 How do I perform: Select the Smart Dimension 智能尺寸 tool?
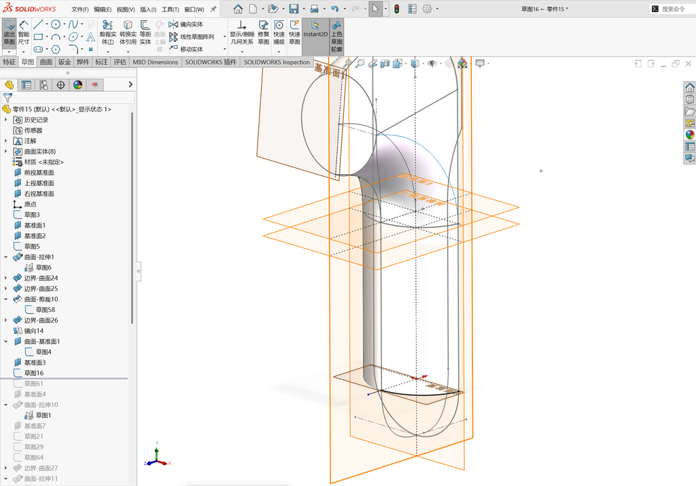click(24, 33)
